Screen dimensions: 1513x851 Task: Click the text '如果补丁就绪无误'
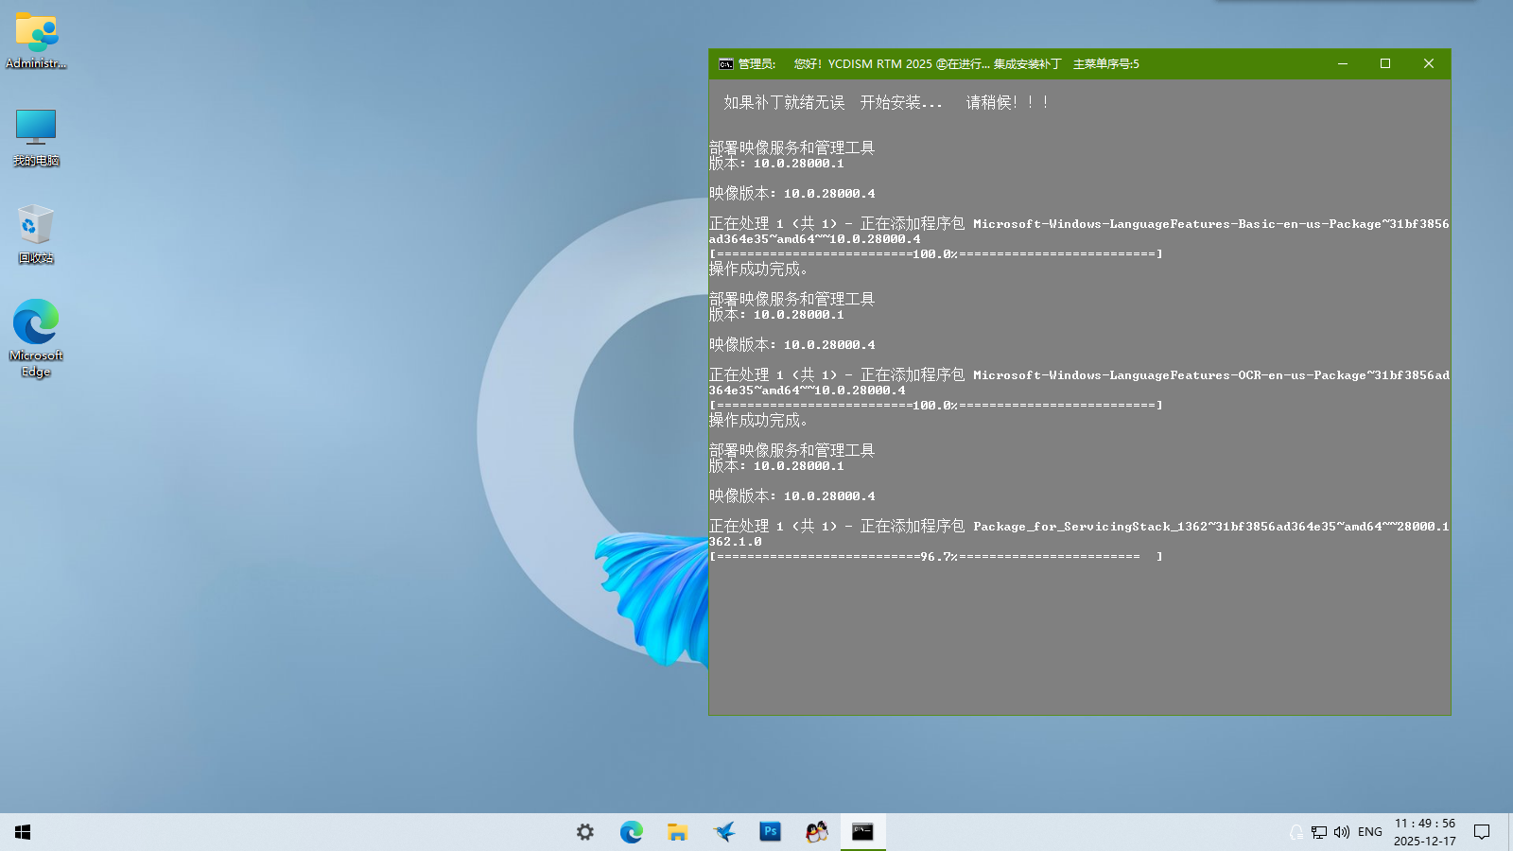[784, 102]
